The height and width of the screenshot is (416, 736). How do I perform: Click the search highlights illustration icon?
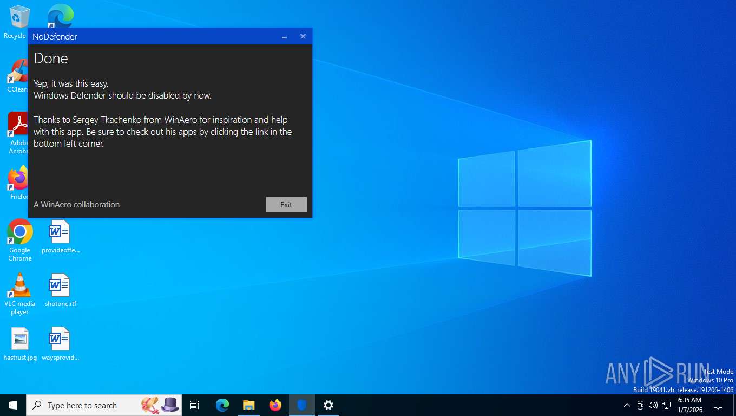click(160, 405)
